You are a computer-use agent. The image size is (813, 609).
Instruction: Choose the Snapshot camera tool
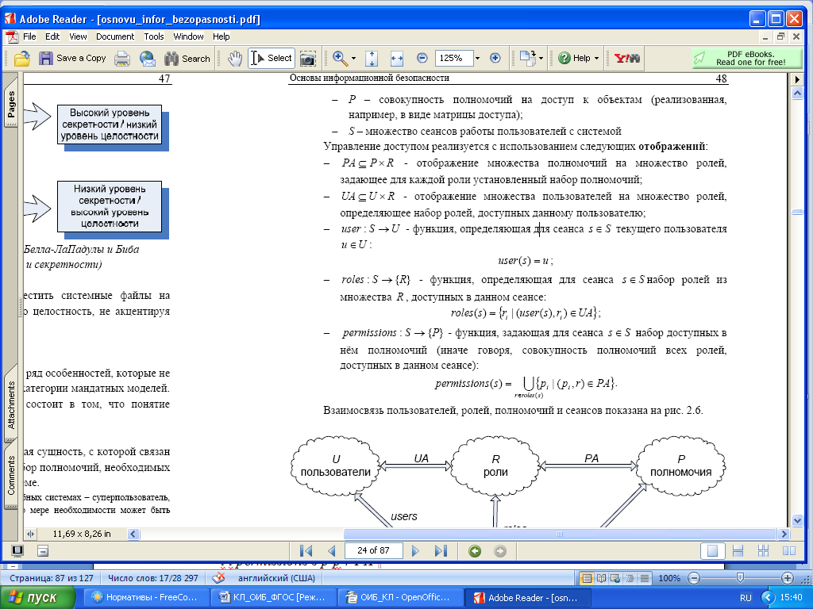[x=307, y=59]
